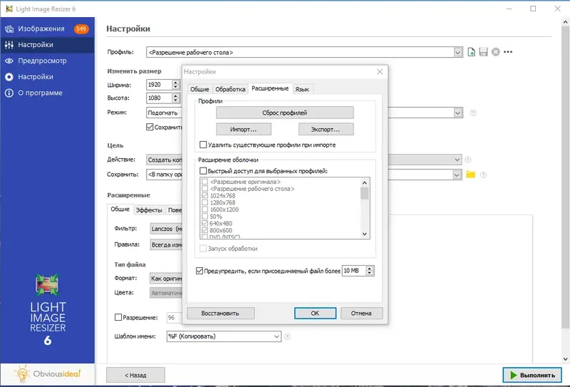Click the help icon next to Режим
This screenshot has width=570, height=387.
(x=473, y=113)
